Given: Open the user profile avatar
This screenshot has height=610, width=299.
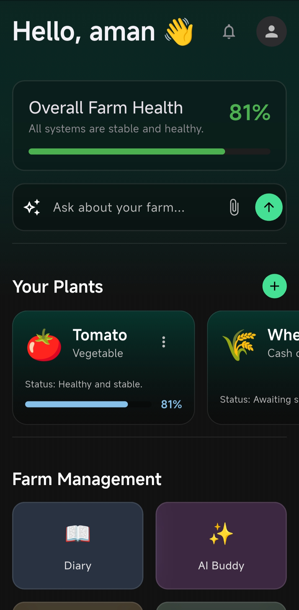Looking at the screenshot, I should [271, 31].
